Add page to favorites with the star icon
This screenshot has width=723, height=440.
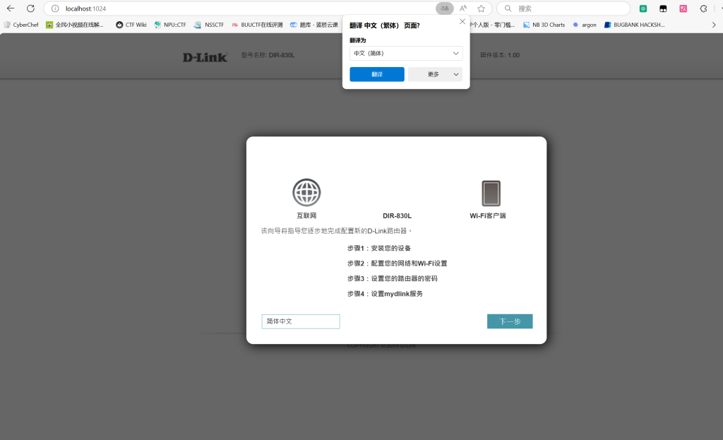(x=481, y=8)
